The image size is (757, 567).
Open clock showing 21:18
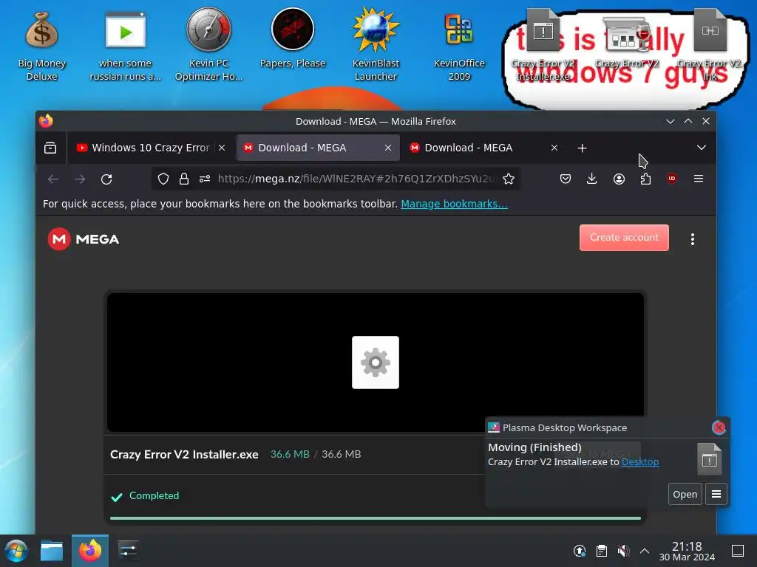click(x=687, y=551)
